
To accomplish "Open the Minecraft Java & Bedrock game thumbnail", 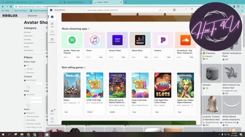I will (118, 85).
